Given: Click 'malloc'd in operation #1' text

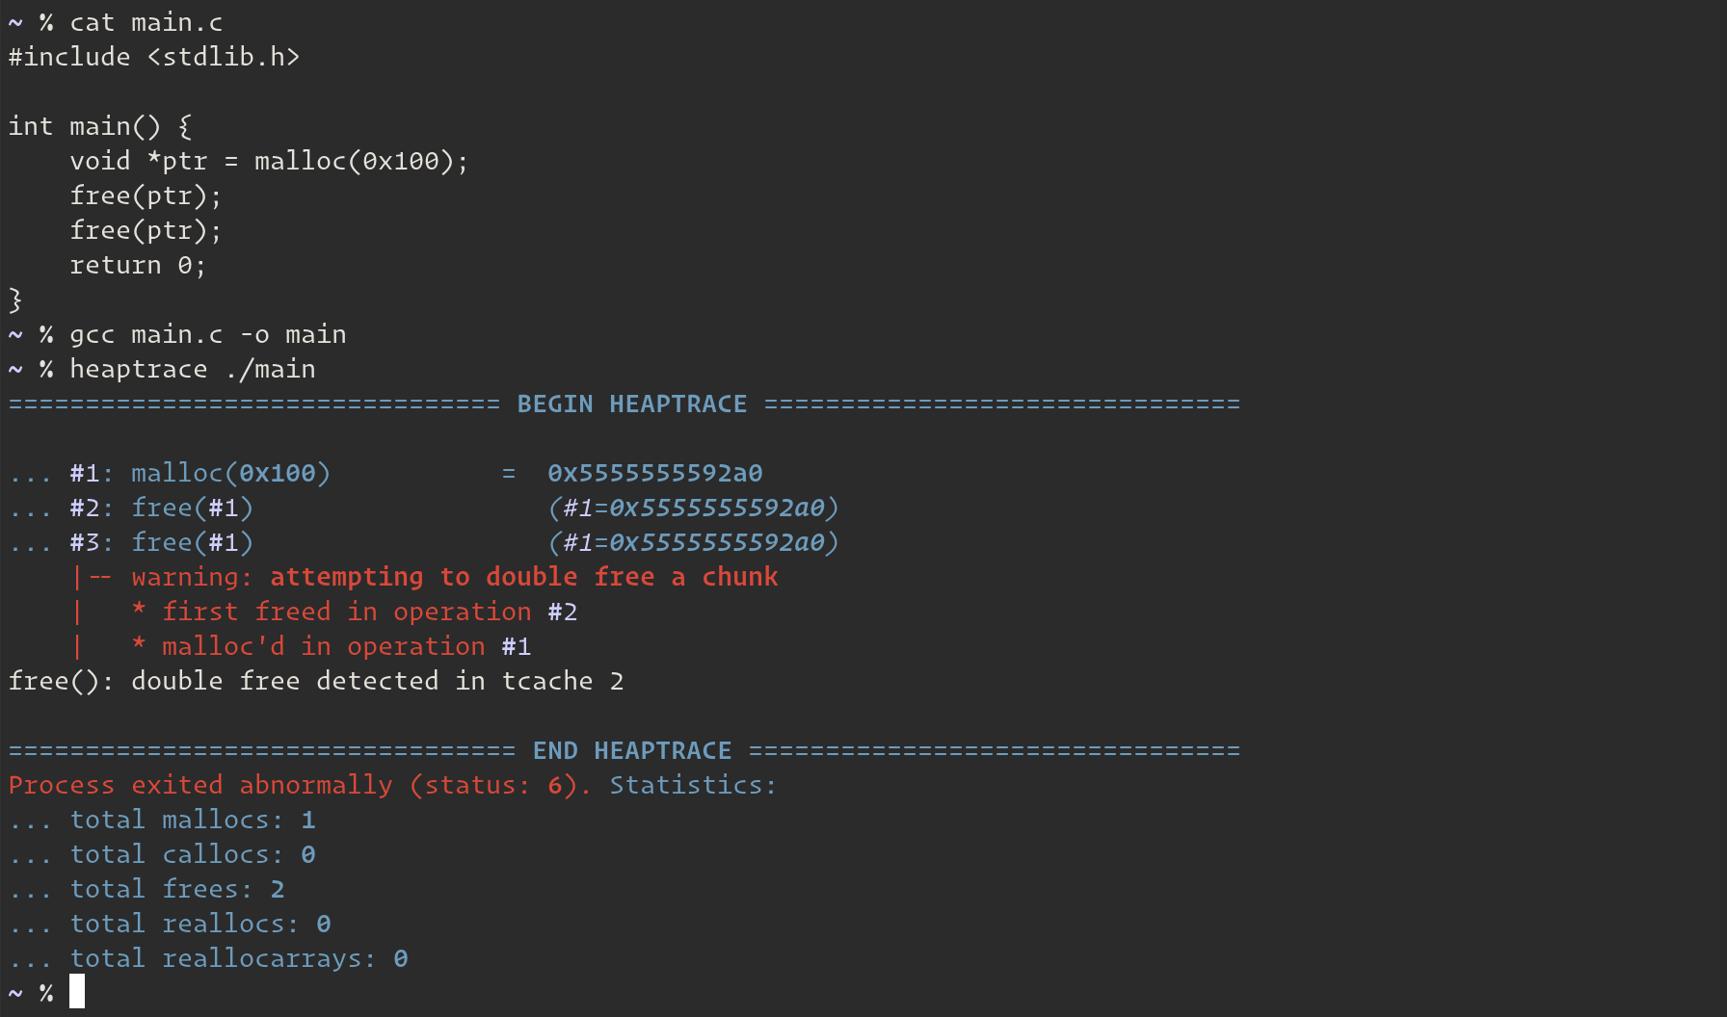Looking at the screenshot, I should [347, 646].
